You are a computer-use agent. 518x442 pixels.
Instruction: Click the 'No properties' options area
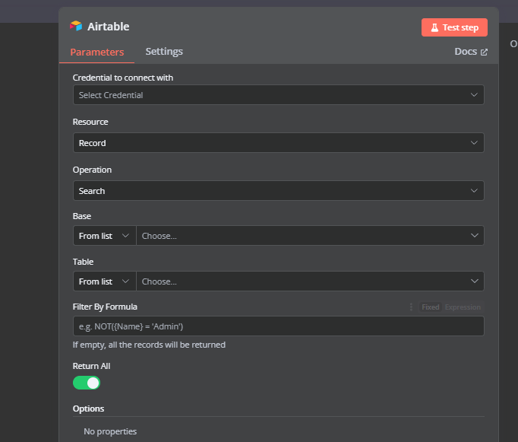(x=110, y=431)
